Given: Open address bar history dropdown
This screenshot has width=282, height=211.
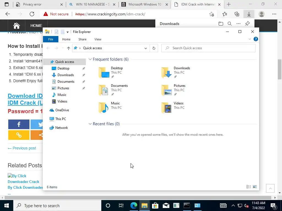Looking at the screenshot, I should tap(146, 48).
